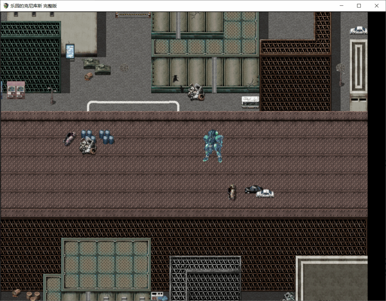This screenshot has width=386, height=301.
Task: Click the round manhole cover near the tanks
Action: pyautogui.click(x=124, y=67)
